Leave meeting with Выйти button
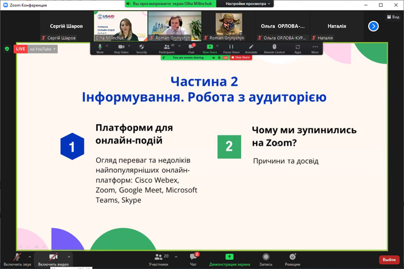This screenshot has height=269, width=404. tap(389, 260)
